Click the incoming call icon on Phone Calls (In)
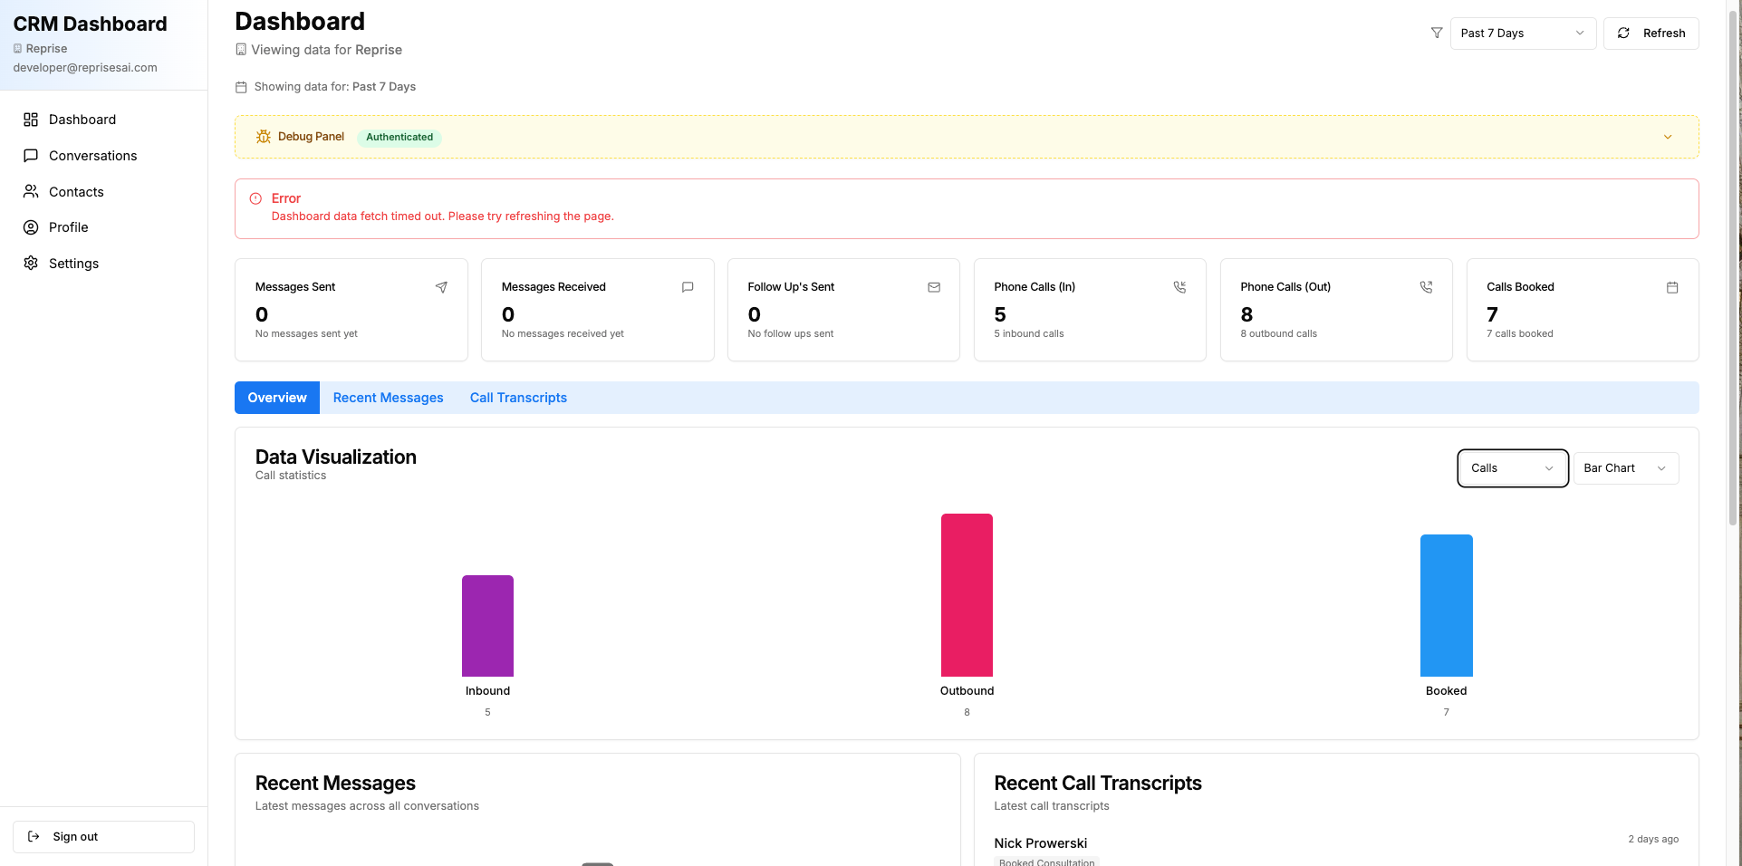This screenshot has height=866, width=1742. [1179, 287]
